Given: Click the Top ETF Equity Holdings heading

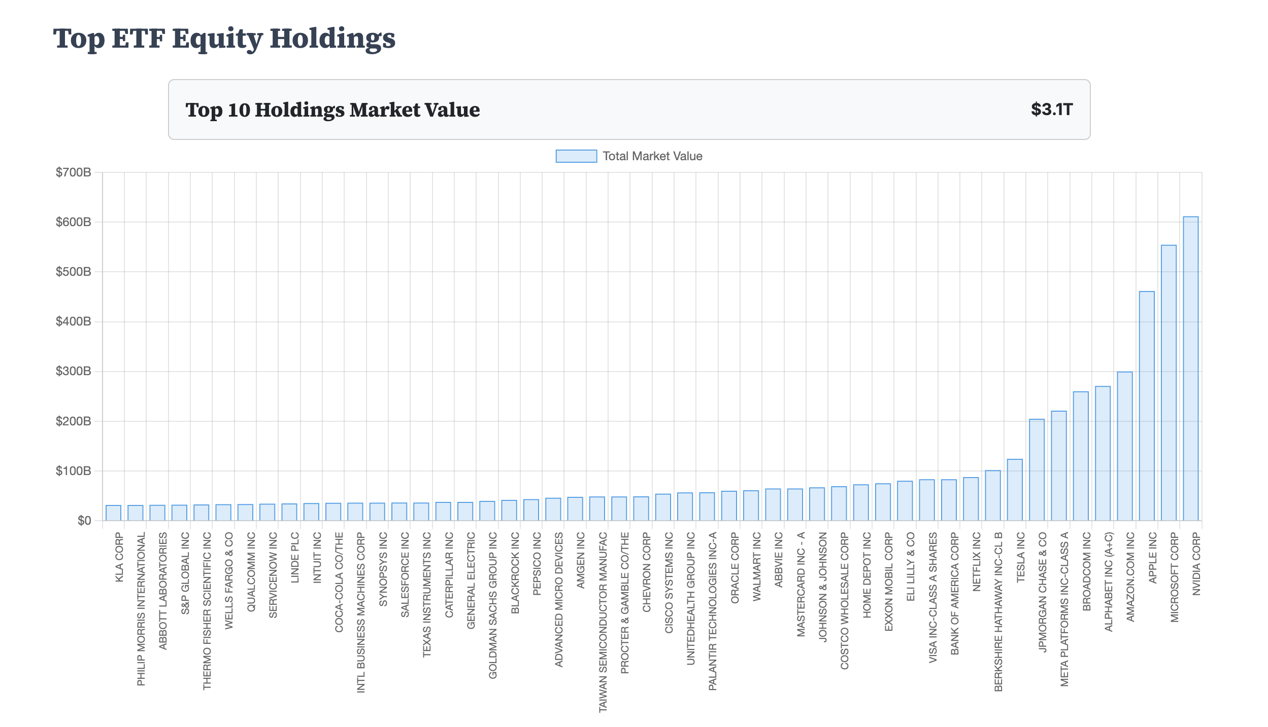Looking at the screenshot, I should coord(224,39).
